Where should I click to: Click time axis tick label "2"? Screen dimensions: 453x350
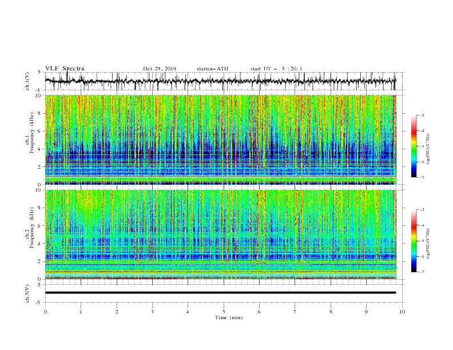117,312
